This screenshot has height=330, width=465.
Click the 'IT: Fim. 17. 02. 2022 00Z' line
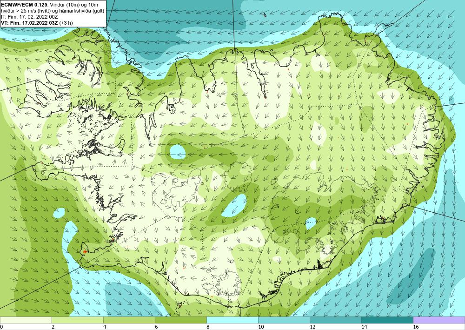point(29,17)
